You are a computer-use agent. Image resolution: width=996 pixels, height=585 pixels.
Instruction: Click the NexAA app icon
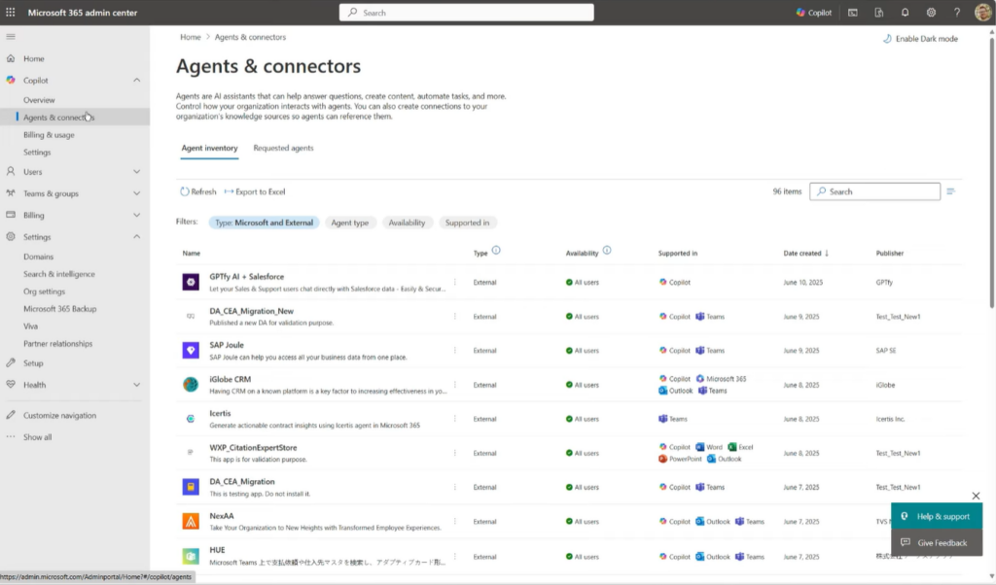[191, 522]
